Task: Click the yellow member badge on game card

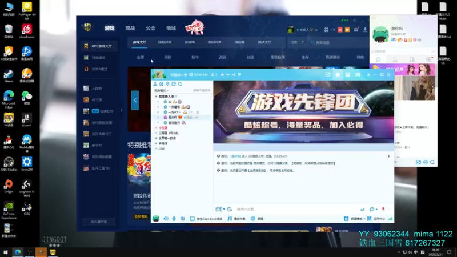Action: (141, 216)
